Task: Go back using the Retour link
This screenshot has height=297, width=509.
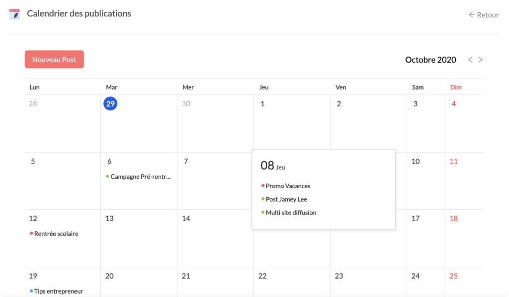Action: (x=483, y=15)
